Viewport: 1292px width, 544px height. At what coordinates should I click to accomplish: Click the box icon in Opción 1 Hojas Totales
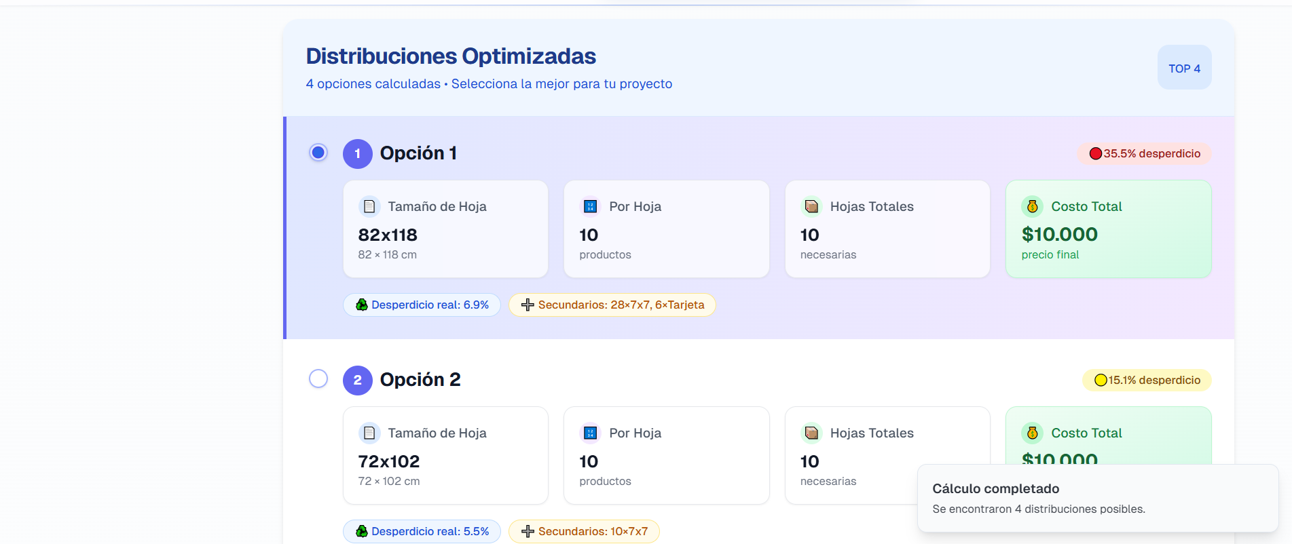[x=811, y=206]
